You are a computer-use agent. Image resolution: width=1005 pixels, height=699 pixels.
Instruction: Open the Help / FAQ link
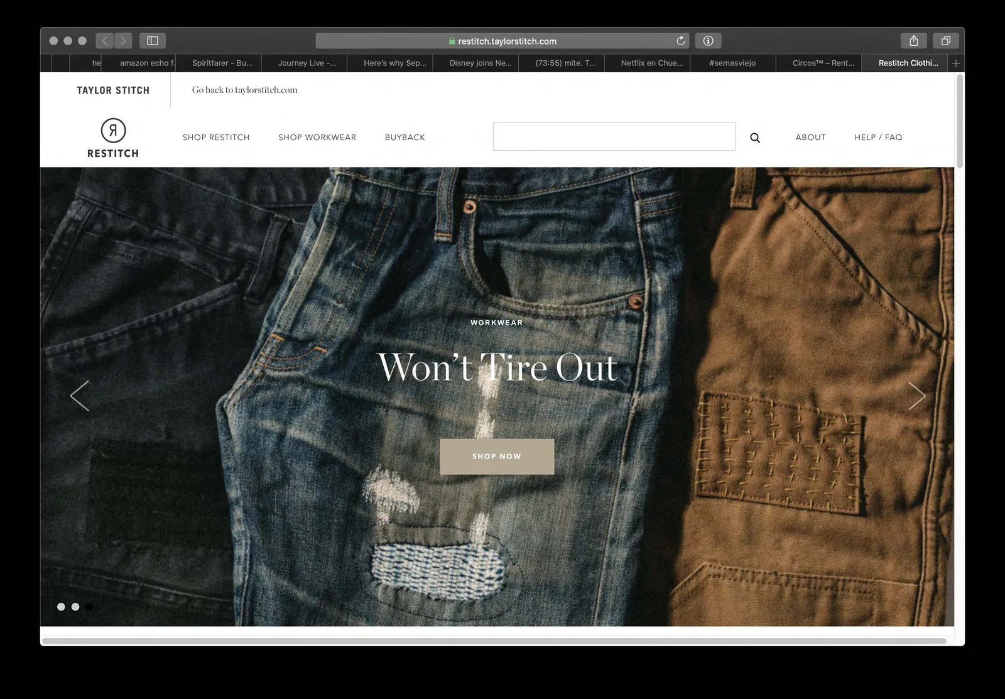tap(878, 138)
